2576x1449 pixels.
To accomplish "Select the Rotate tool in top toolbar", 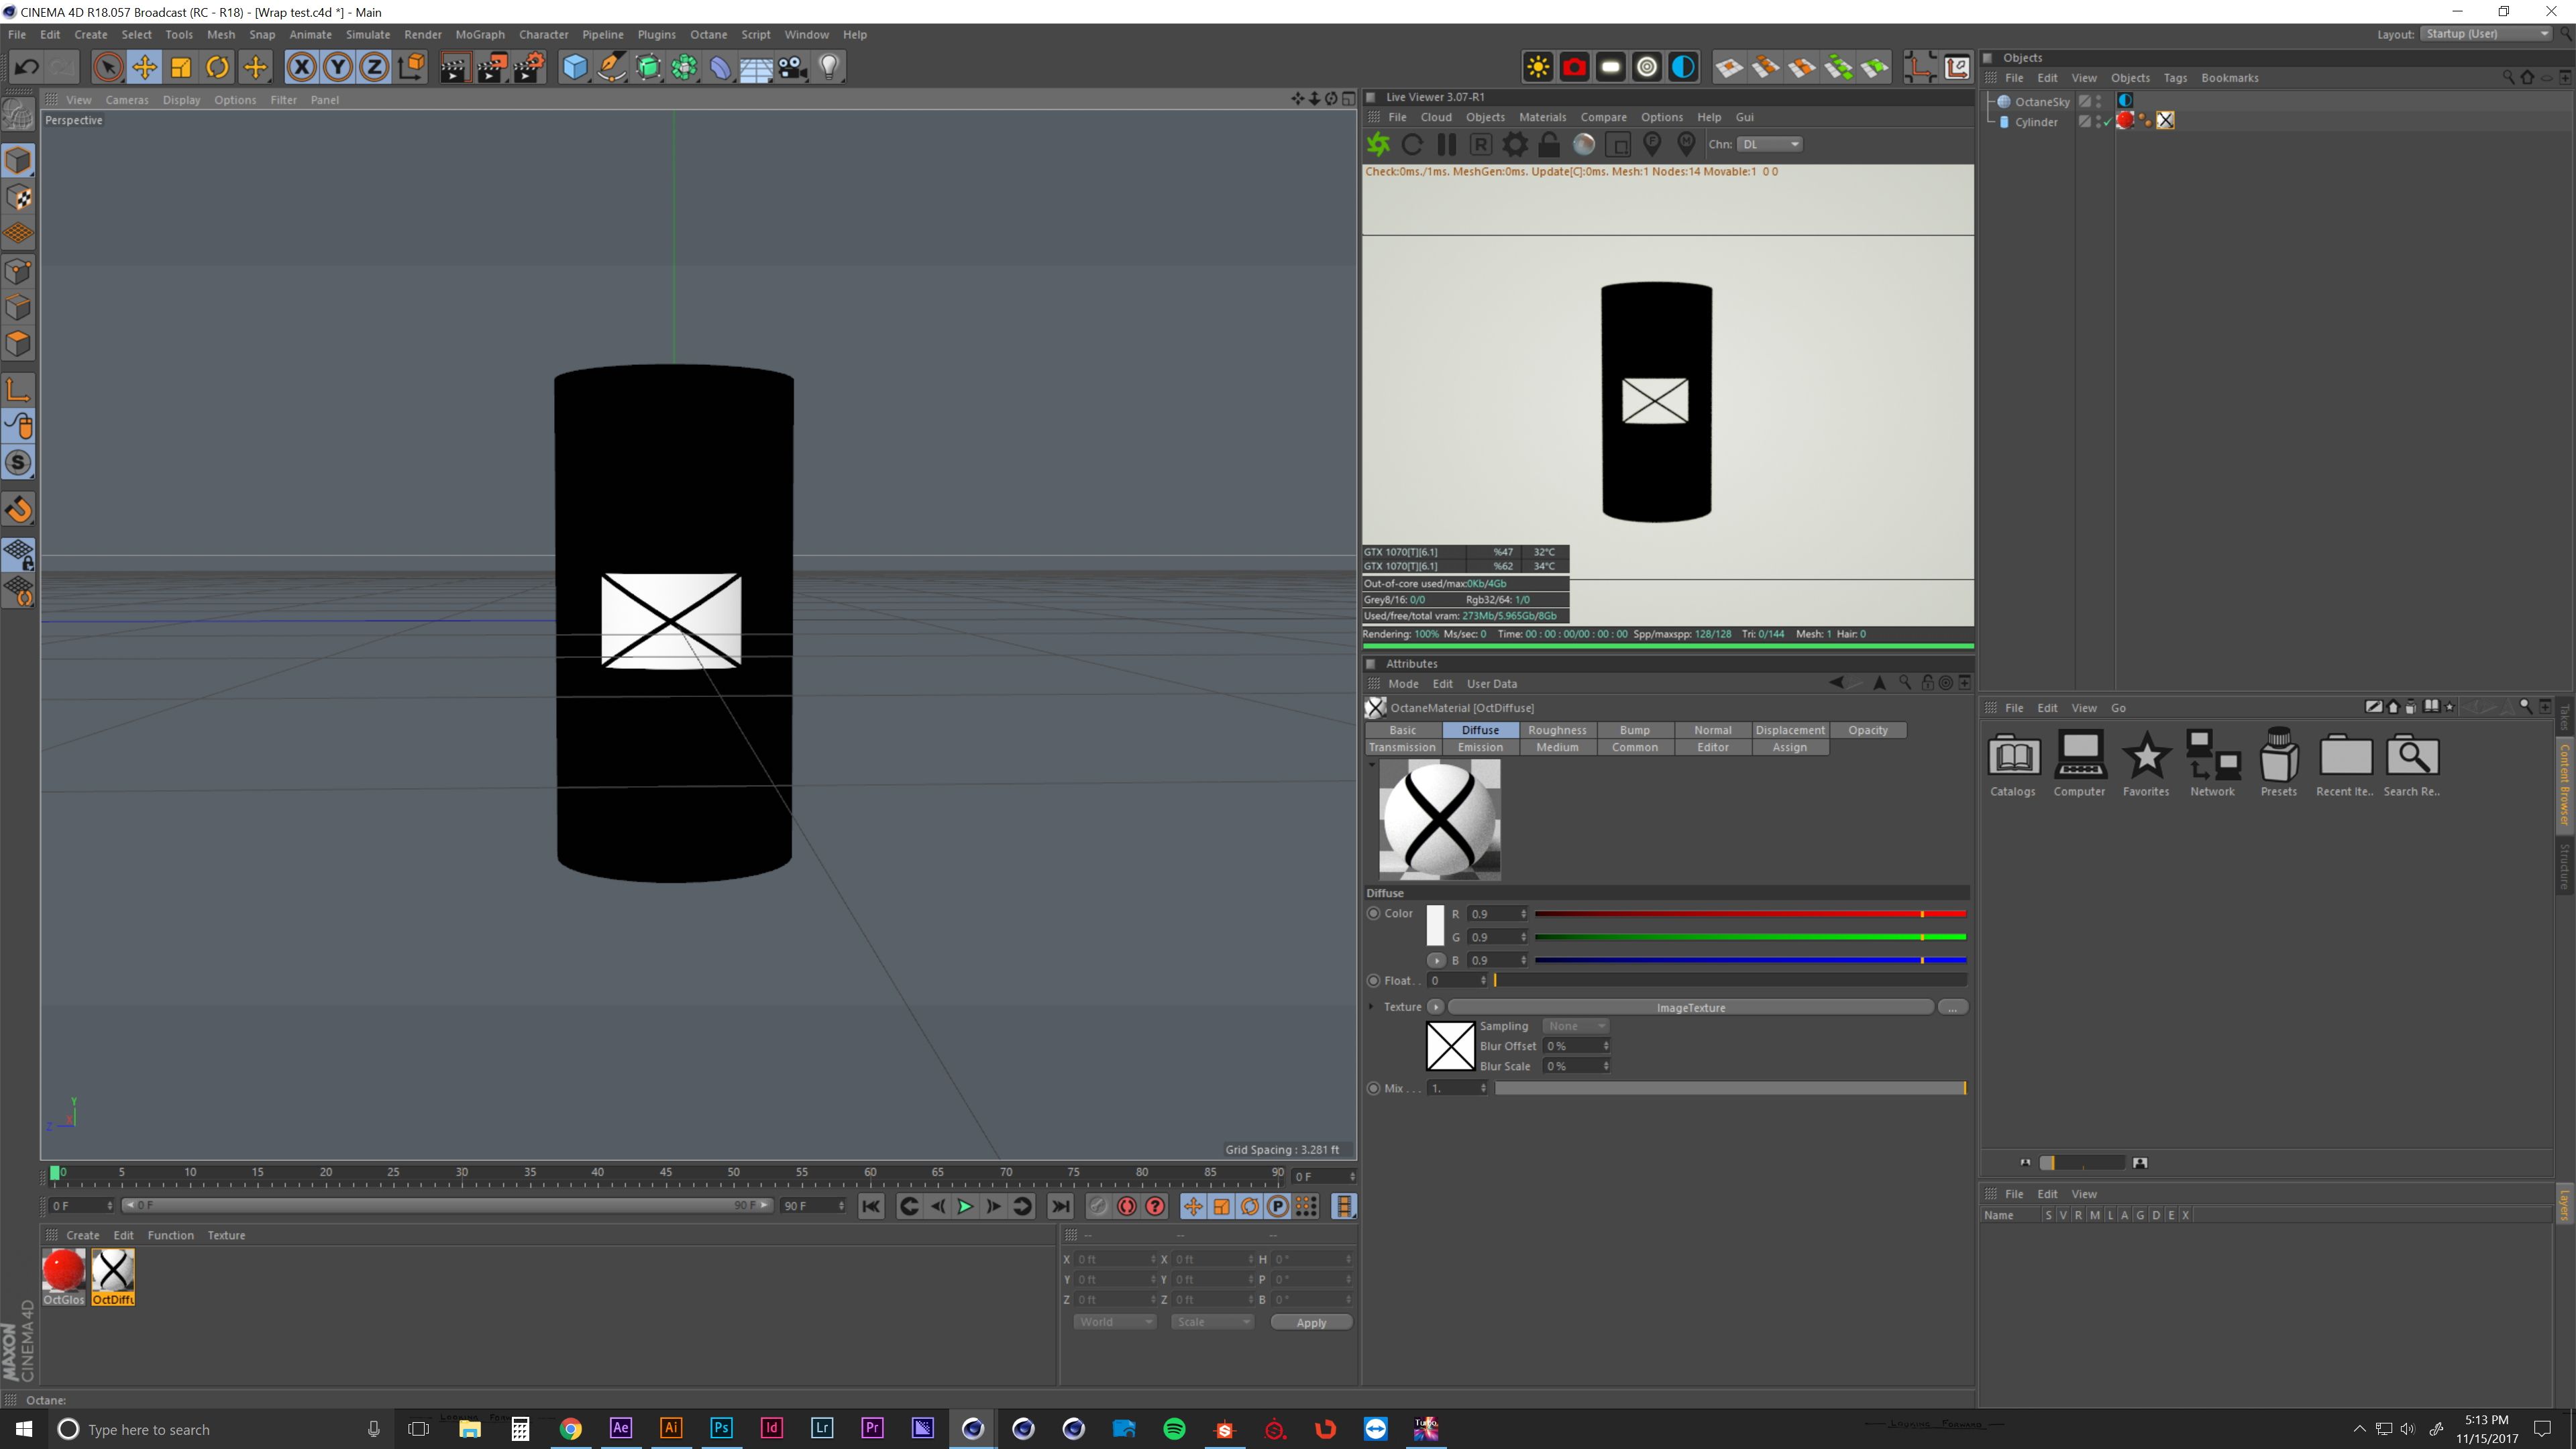I will tap(217, 67).
